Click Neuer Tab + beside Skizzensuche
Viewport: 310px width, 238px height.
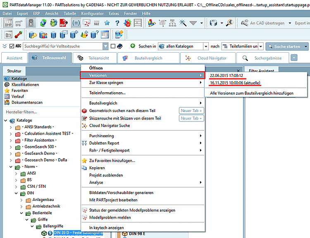191,118
